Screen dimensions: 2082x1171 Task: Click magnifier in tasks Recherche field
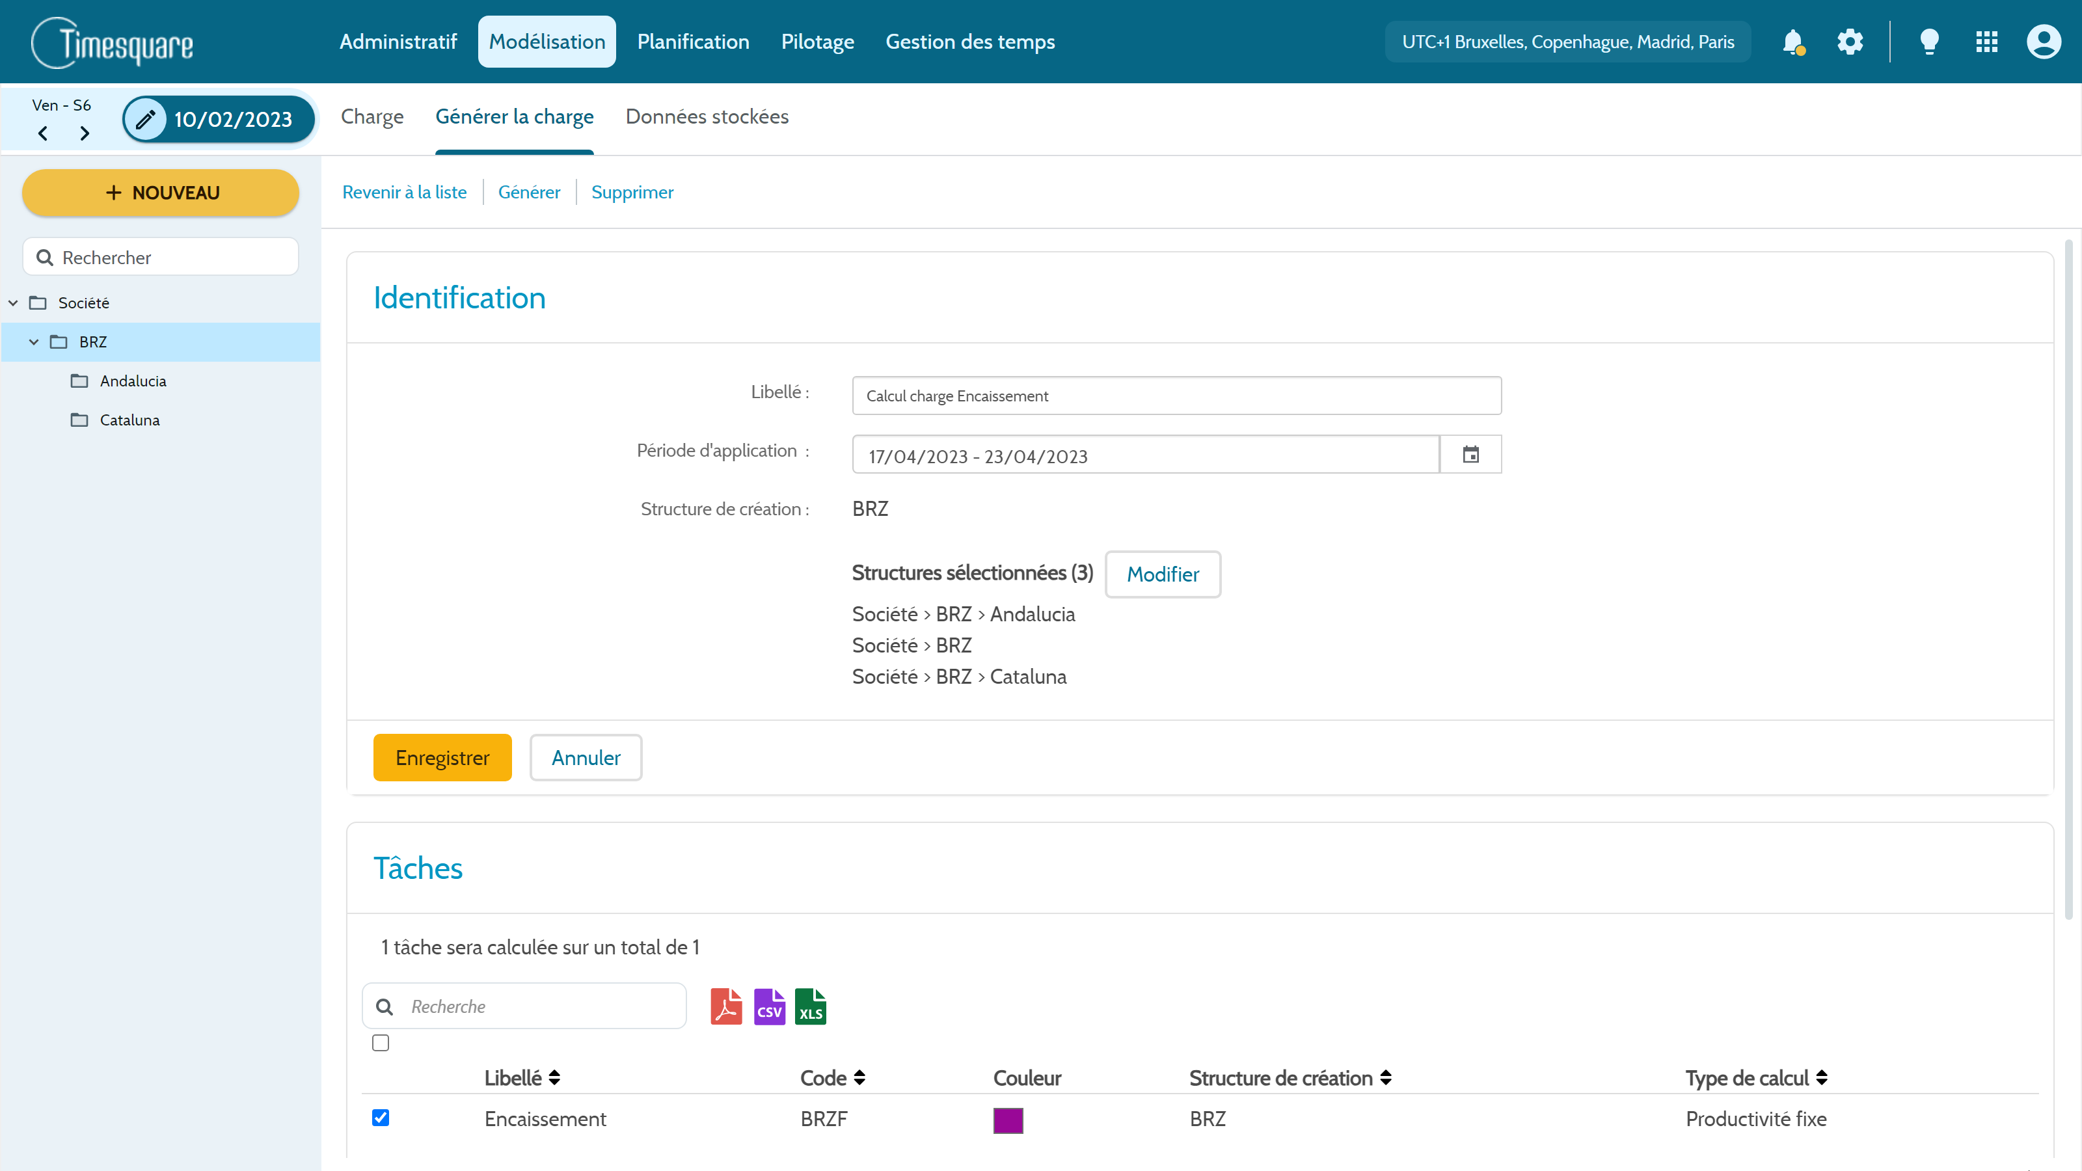[x=385, y=1007]
